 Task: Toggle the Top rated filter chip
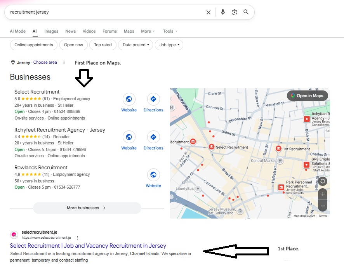point(103,45)
